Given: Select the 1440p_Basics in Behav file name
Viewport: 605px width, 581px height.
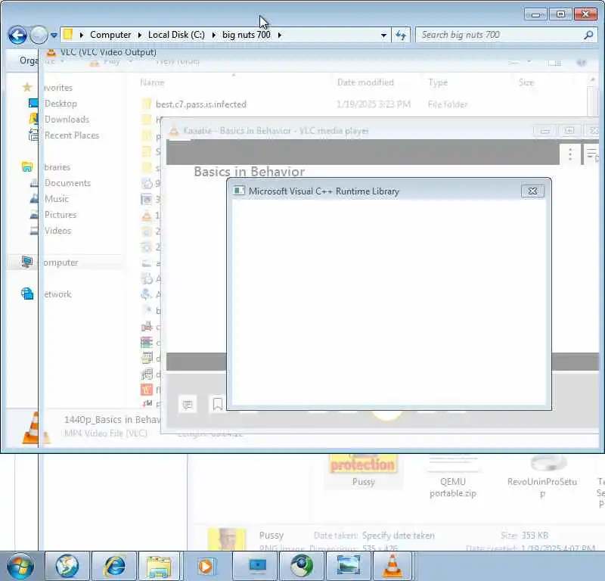Looking at the screenshot, I should [x=112, y=420].
